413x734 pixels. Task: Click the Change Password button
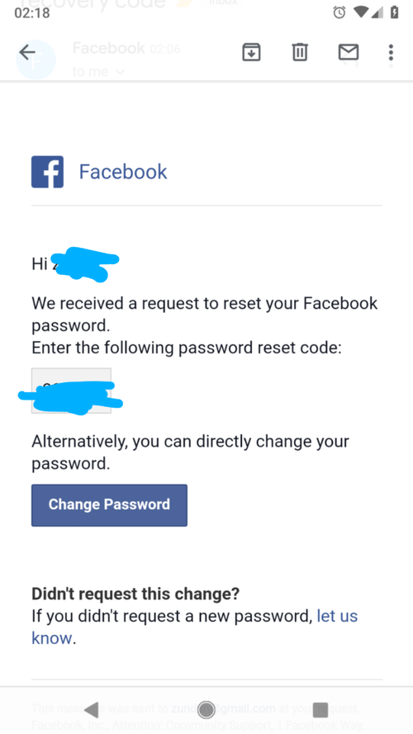click(109, 505)
